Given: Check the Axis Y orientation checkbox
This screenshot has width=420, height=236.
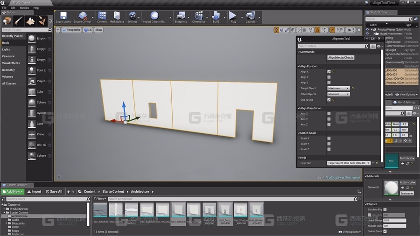Looking at the screenshot, I should click(329, 119).
